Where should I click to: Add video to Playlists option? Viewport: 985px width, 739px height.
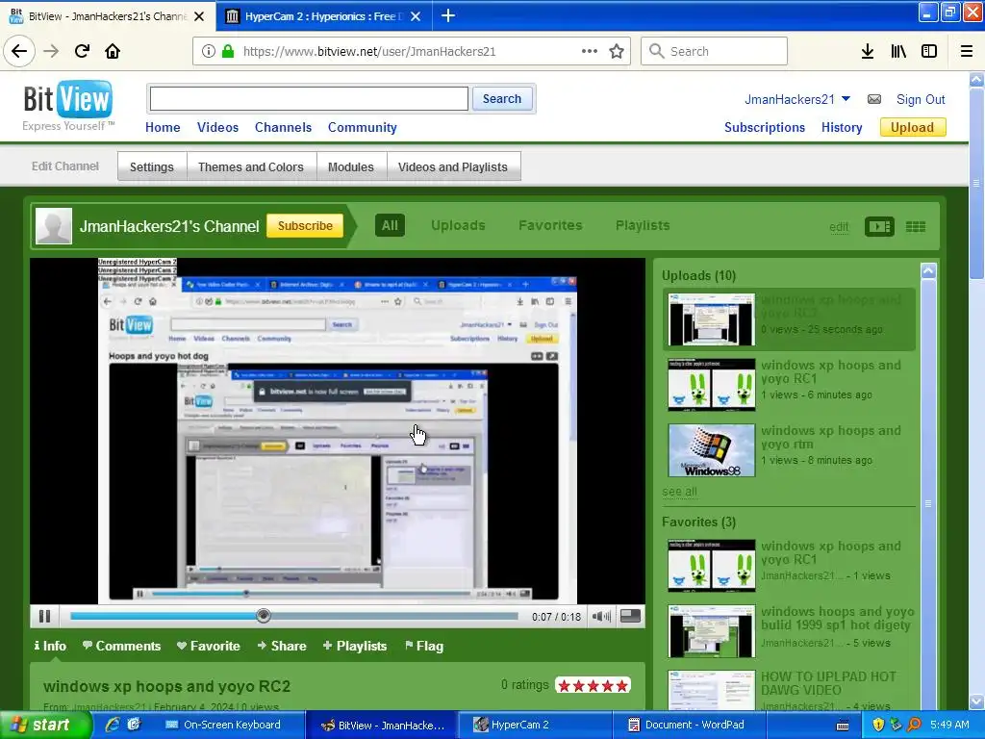355,646
